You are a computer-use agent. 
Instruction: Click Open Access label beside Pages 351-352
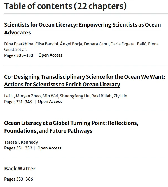49,148
